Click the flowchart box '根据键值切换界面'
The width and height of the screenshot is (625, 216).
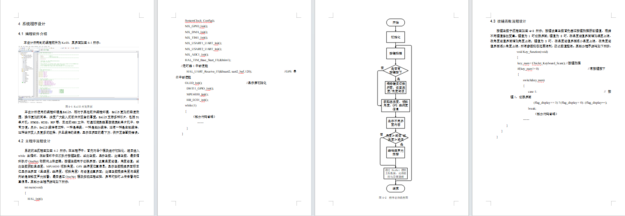click(x=395, y=88)
